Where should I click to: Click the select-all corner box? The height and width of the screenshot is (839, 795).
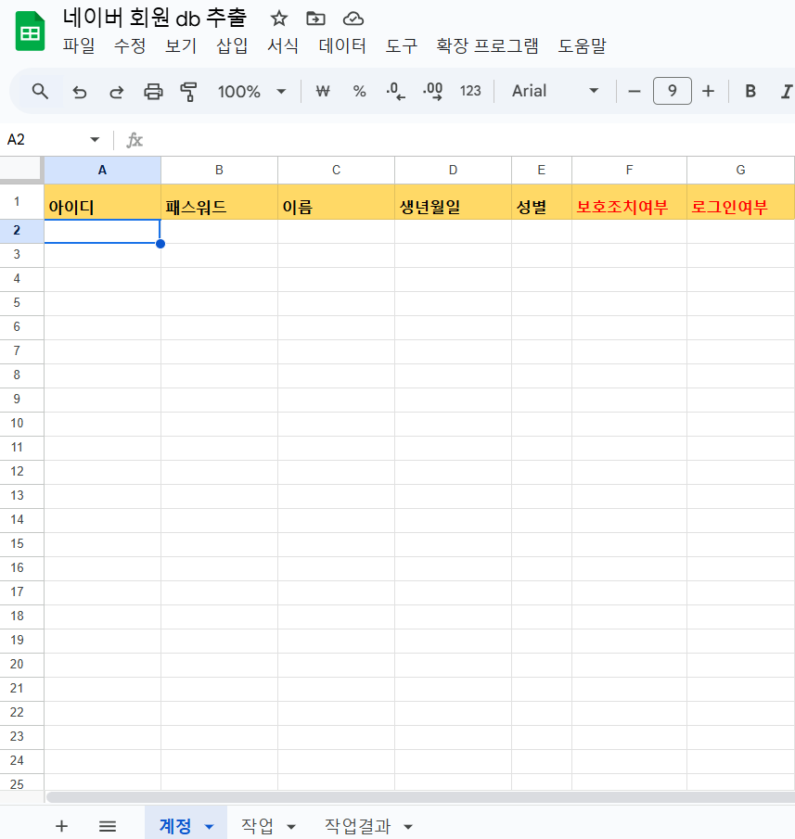20,169
